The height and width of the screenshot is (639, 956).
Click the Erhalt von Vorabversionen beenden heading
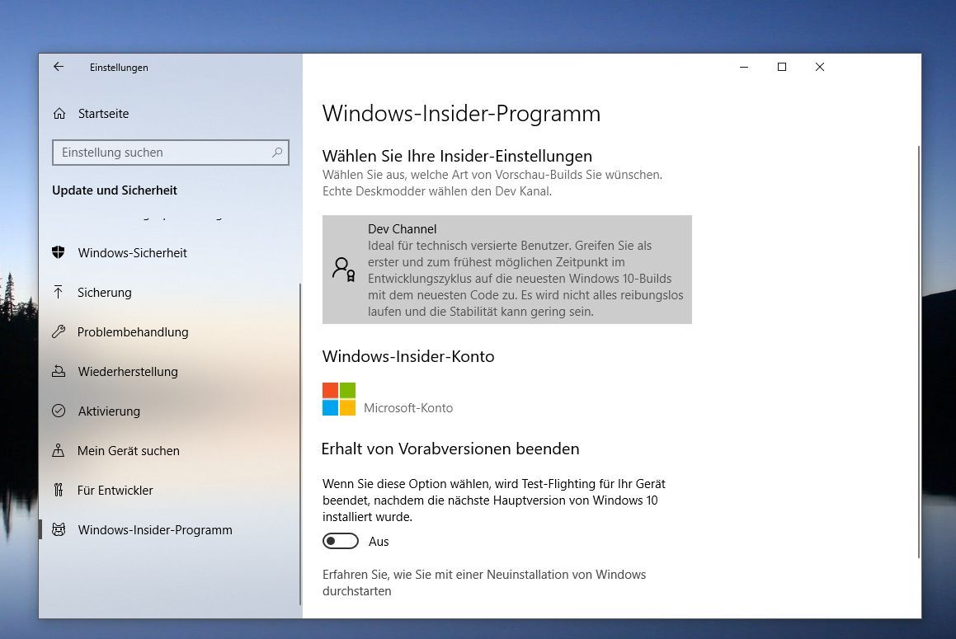[450, 449]
